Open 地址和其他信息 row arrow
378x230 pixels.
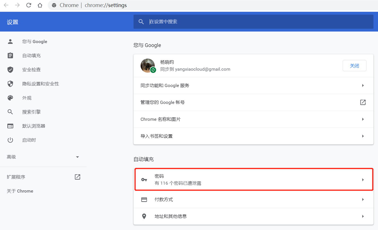363,216
